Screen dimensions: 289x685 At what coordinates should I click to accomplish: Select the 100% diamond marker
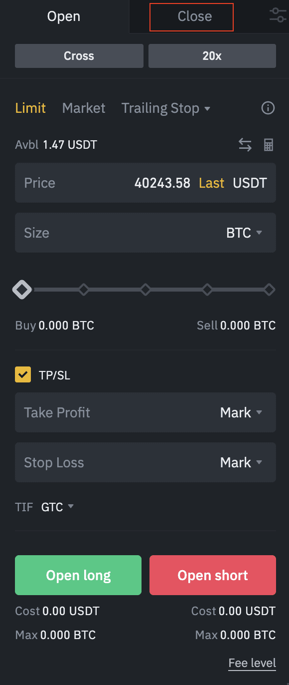click(x=269, y=290)
